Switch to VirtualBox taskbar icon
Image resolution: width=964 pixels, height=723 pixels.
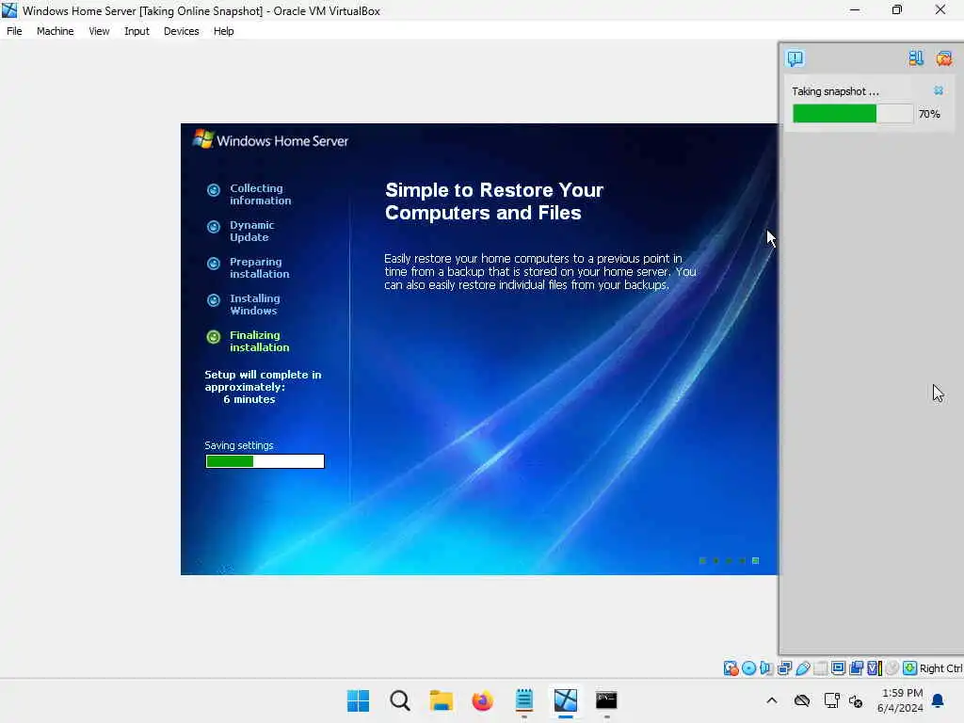(x=565, y=700)
